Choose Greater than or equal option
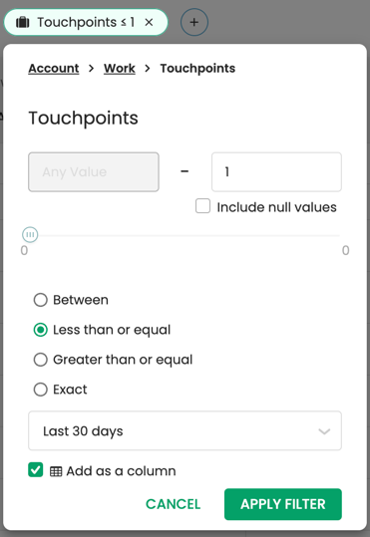This screenshot has height=537, width=370. (41, 360)
